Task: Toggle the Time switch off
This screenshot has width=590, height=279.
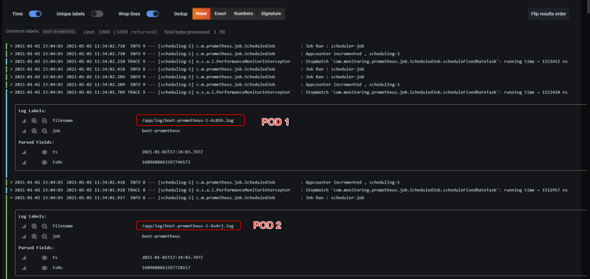Action: coord(35,13)
